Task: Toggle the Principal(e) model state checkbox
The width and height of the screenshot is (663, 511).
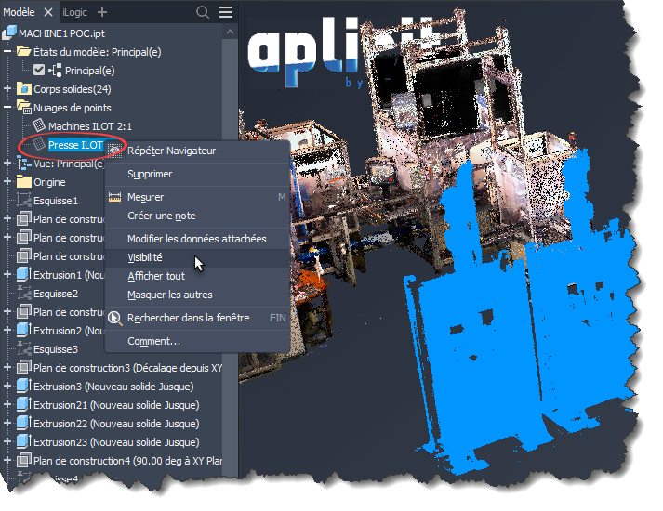Action: (x=38, y=71)
